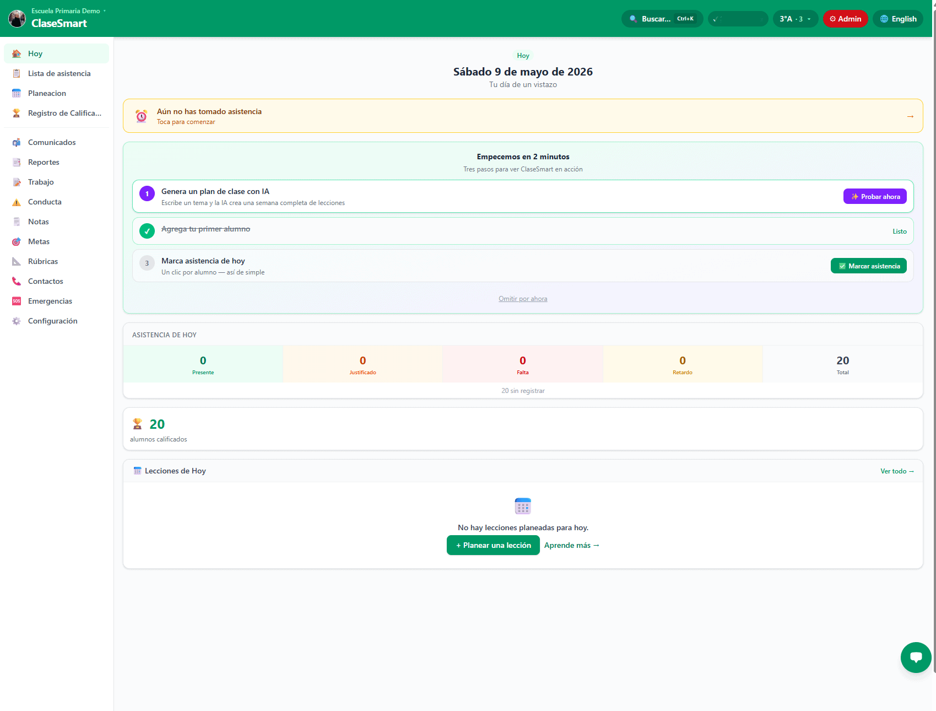
Task: Click the Probar ahora button
Action: [875, 197]
